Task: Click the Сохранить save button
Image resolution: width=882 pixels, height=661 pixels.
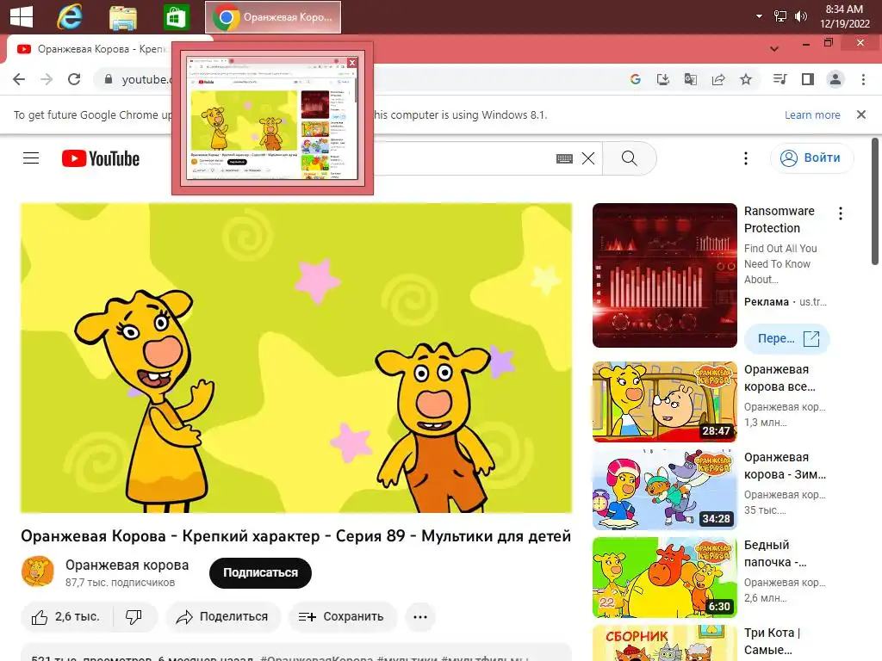Action: 343,617
